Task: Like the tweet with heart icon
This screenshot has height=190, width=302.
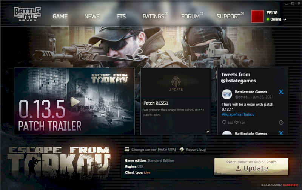Action: point(236,122)
